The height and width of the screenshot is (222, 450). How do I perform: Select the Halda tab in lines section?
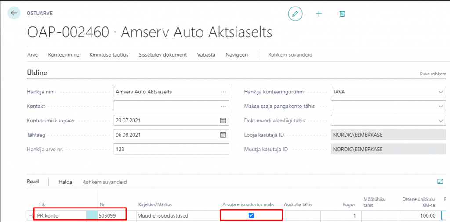pos(65,182)
